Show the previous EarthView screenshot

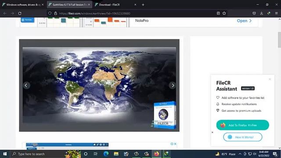pyautogui.click(x=26, y=86)
